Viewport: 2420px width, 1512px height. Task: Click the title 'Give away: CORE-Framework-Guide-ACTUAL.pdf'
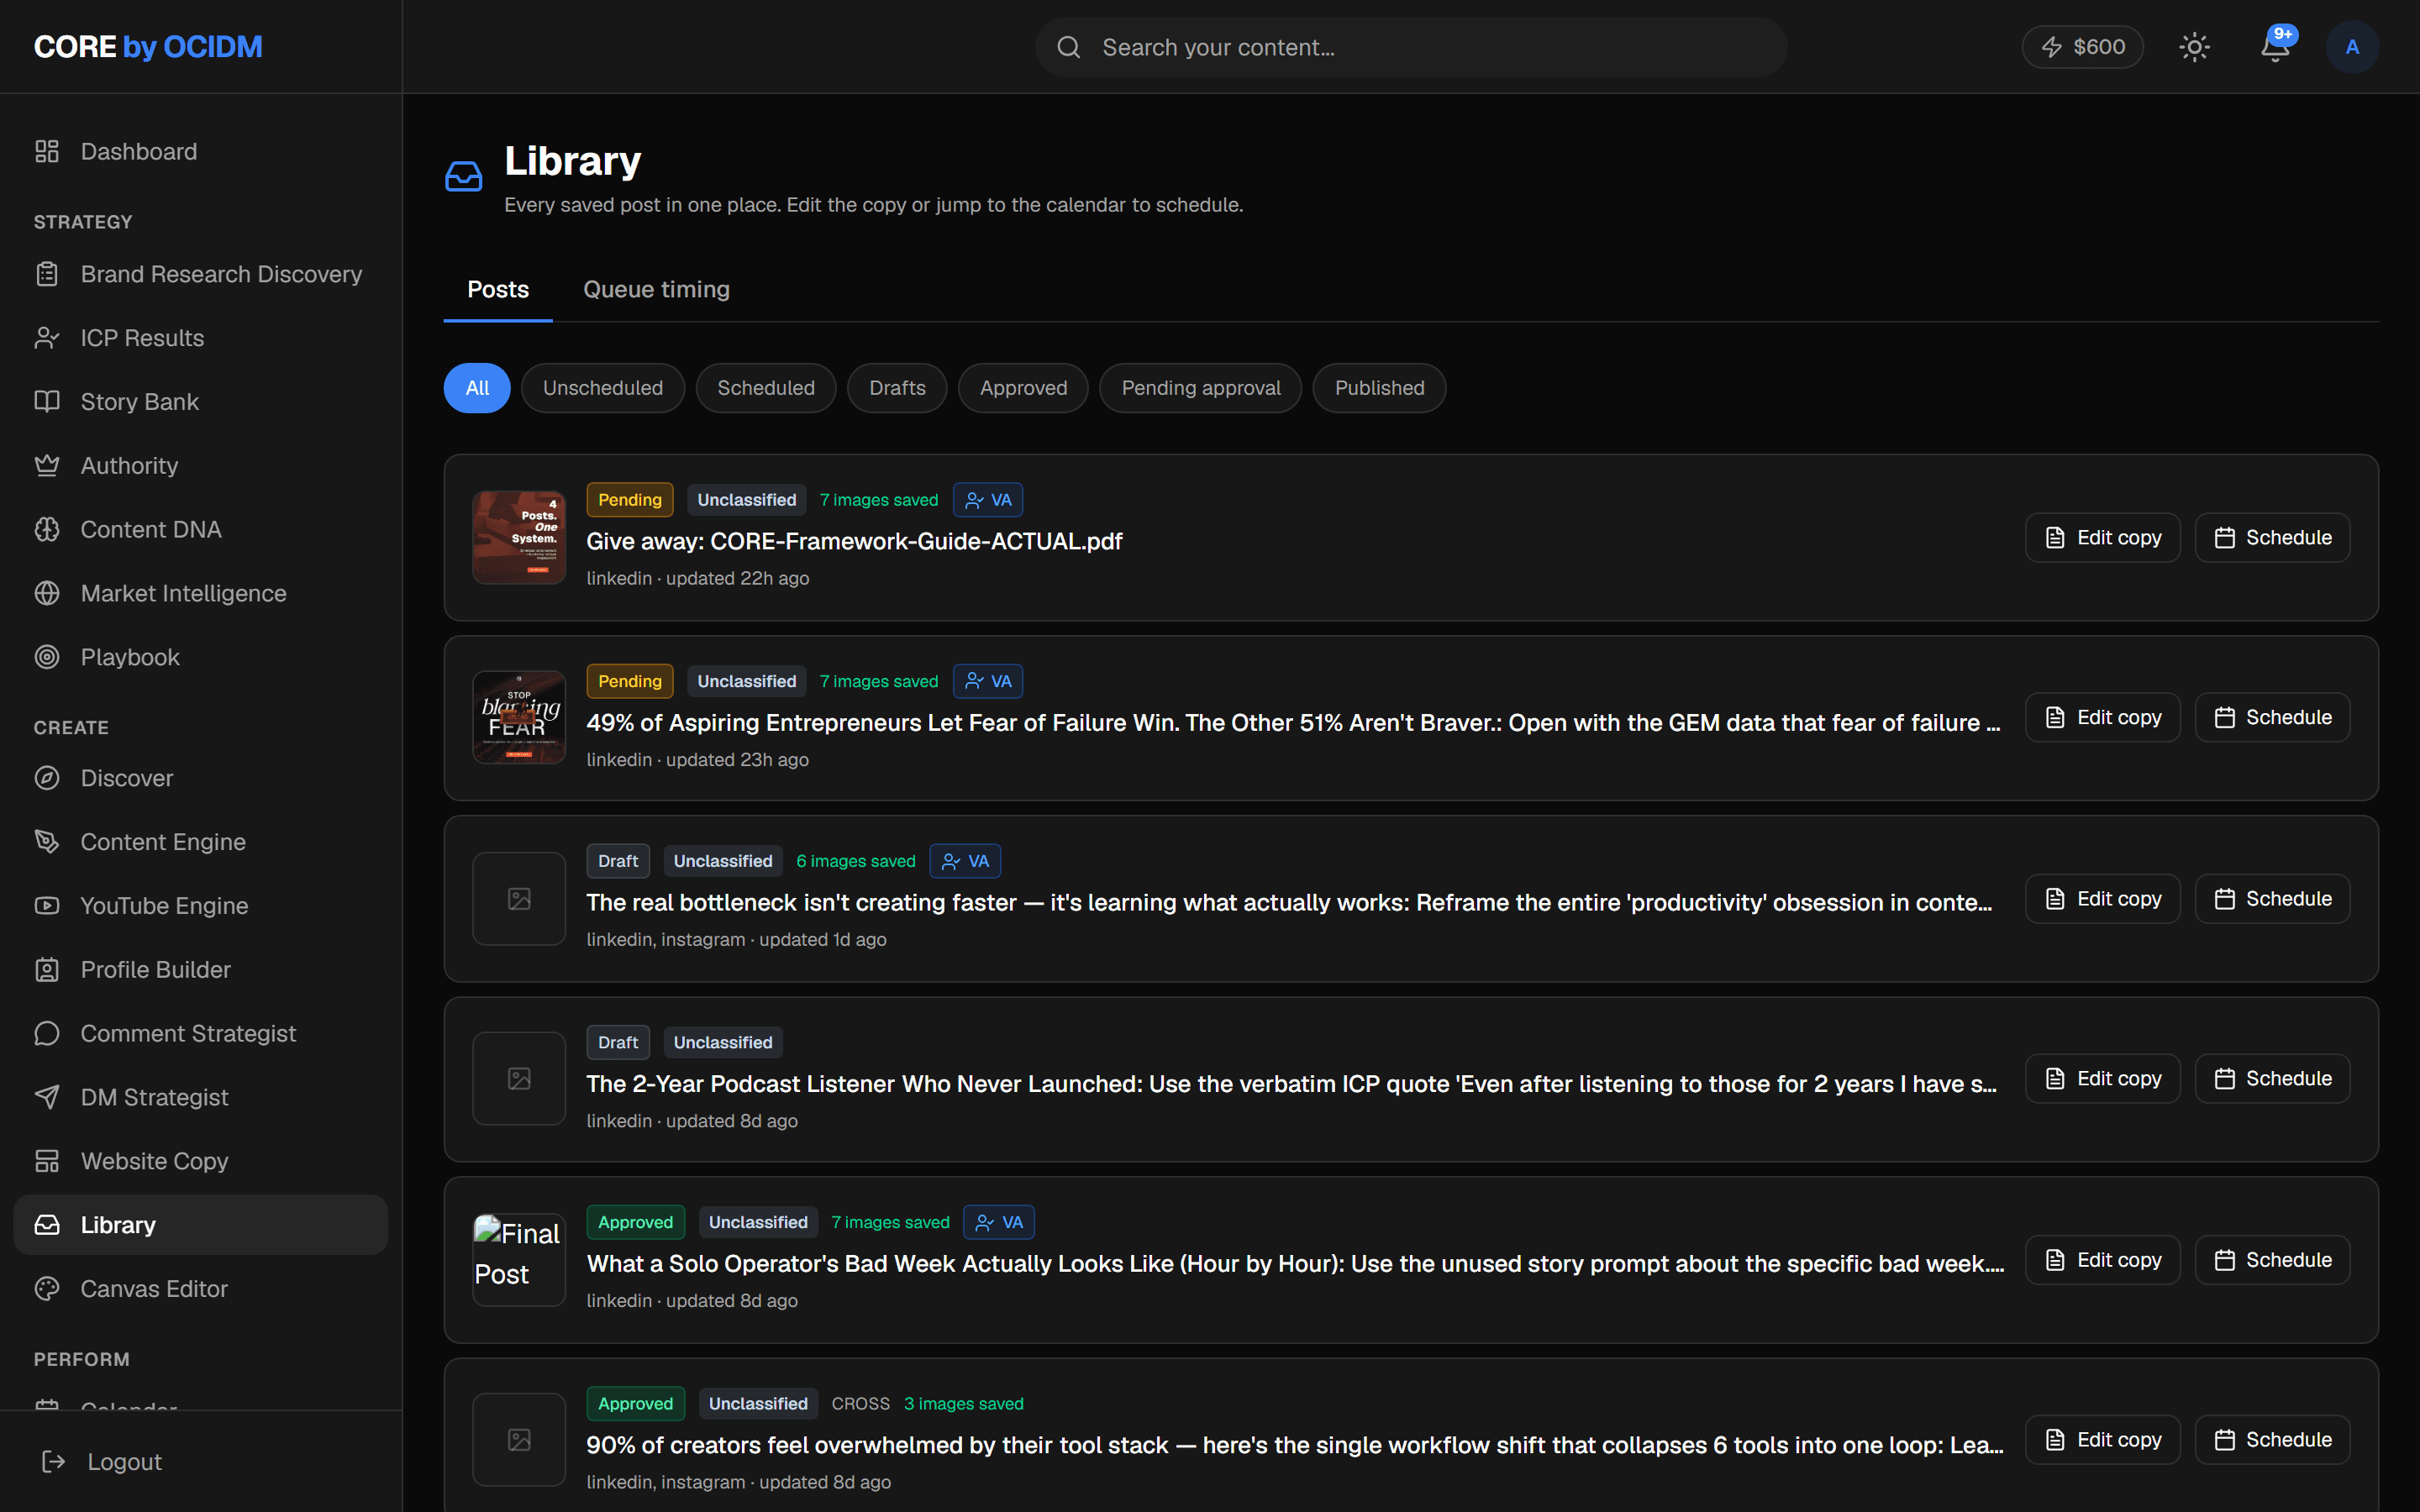854,541
